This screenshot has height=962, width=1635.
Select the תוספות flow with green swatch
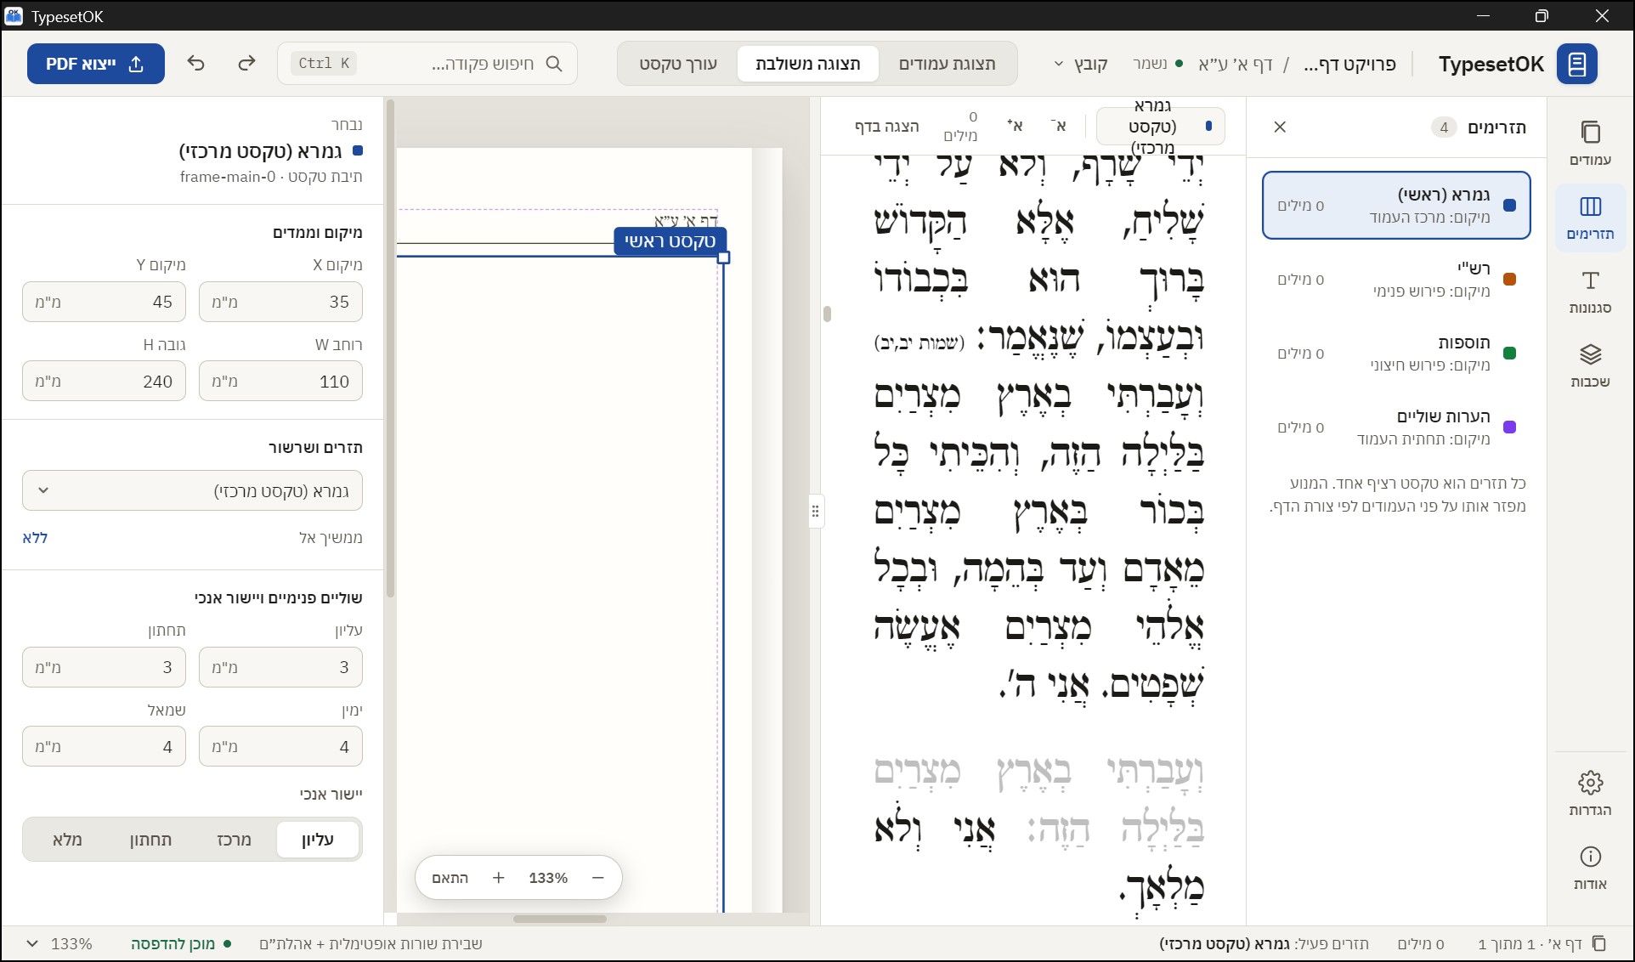pos(1396,354)
